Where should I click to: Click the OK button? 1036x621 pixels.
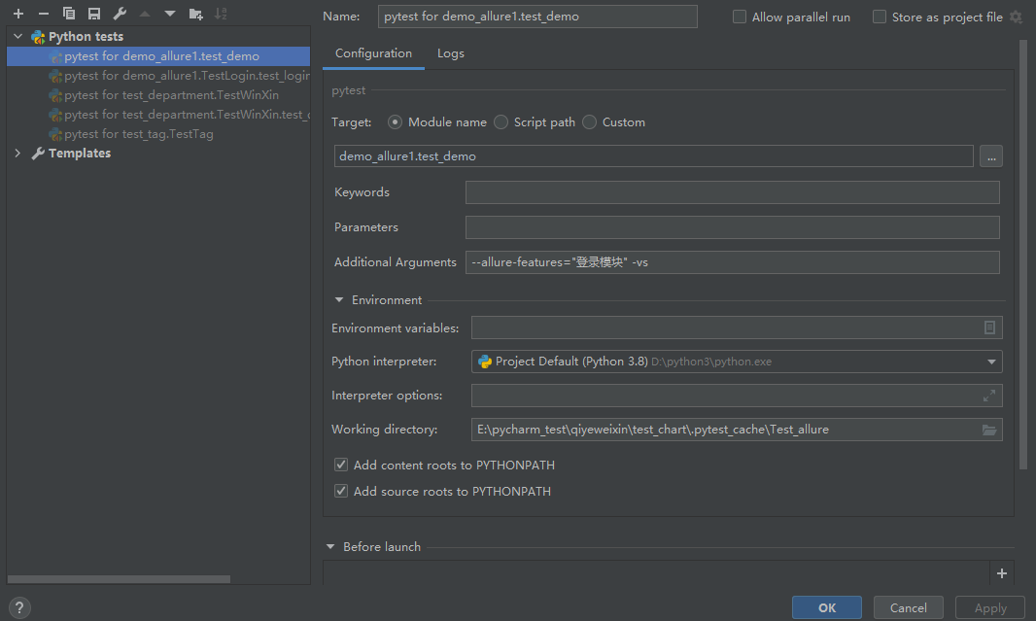826,607
